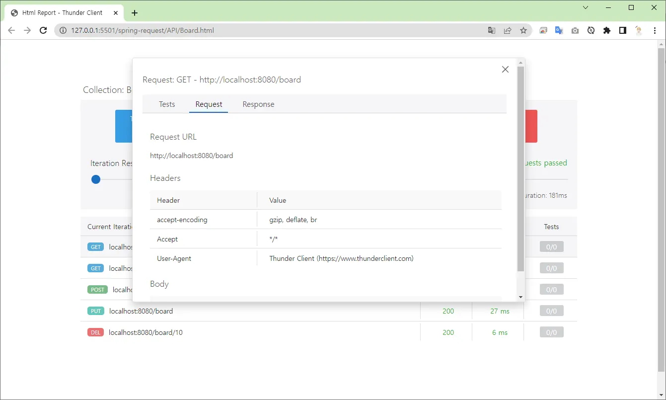The height and width of the screenshot is (400, 666).
Task: Click the camera screenshot extension icon
Action: tap(575, 30)
